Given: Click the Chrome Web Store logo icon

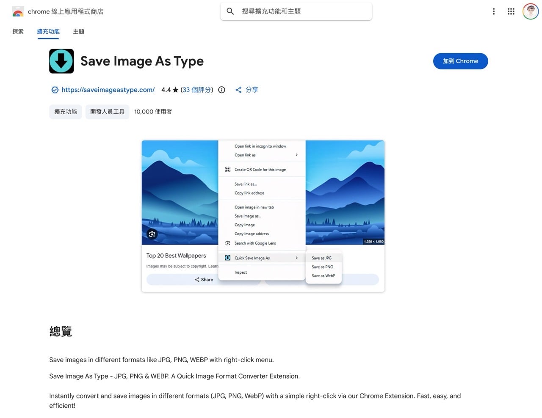Looking at the screenshot, I should (x=18, y=11).
